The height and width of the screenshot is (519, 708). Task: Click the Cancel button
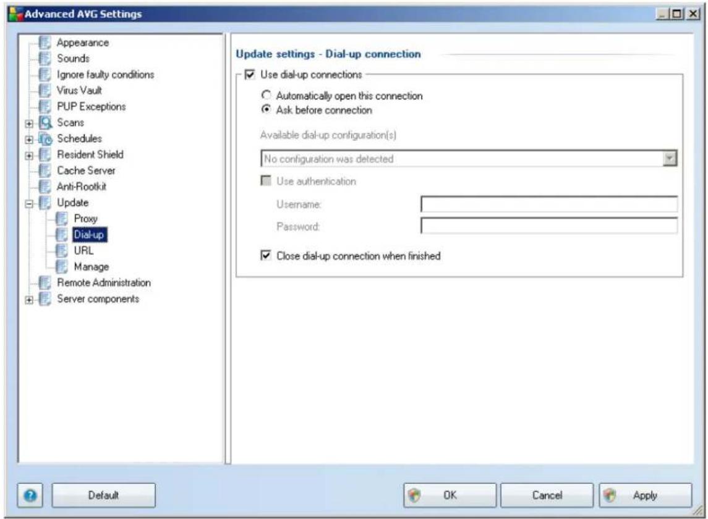547,496
